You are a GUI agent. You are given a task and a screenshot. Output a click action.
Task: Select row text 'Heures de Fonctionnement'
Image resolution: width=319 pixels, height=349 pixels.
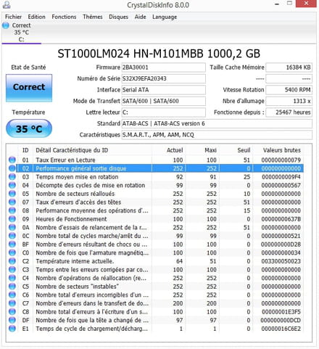tap(71, 219)
